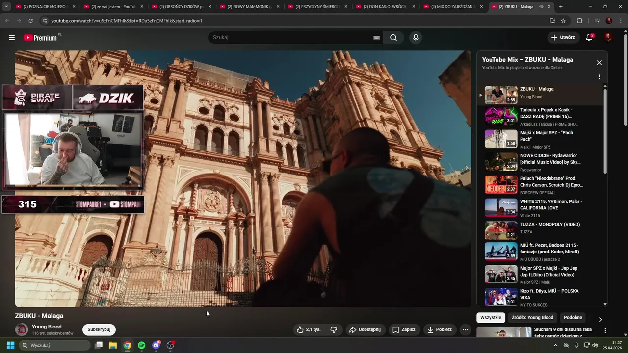Mute the ZBUKU - Malaga tab audio
Screen dimensions: 628x353
click(x=541, y=7)
